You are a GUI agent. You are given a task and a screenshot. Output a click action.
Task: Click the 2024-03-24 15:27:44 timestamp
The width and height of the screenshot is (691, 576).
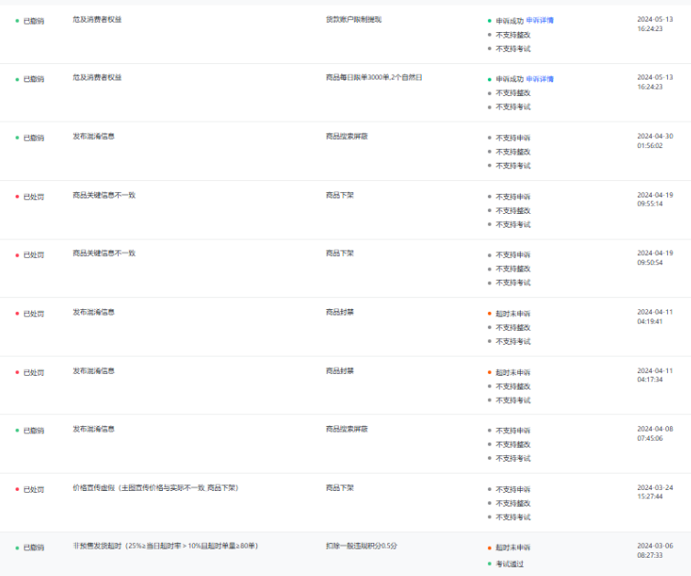654,491
